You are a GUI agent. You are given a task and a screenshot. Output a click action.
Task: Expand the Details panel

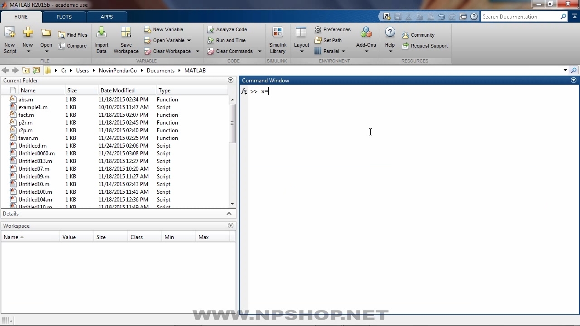[229, 214]
